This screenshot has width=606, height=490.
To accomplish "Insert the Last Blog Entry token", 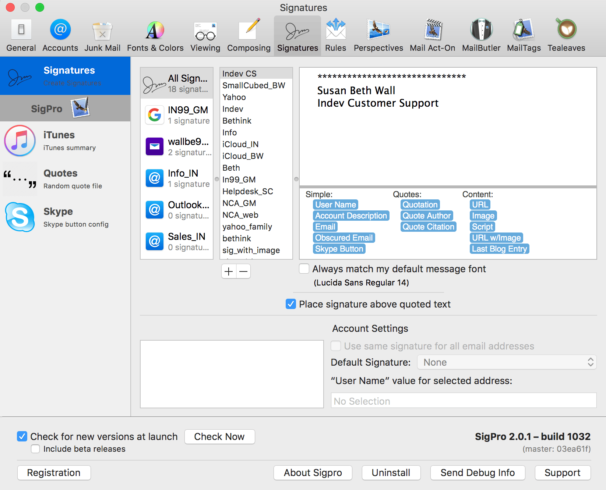I will 500,249.
